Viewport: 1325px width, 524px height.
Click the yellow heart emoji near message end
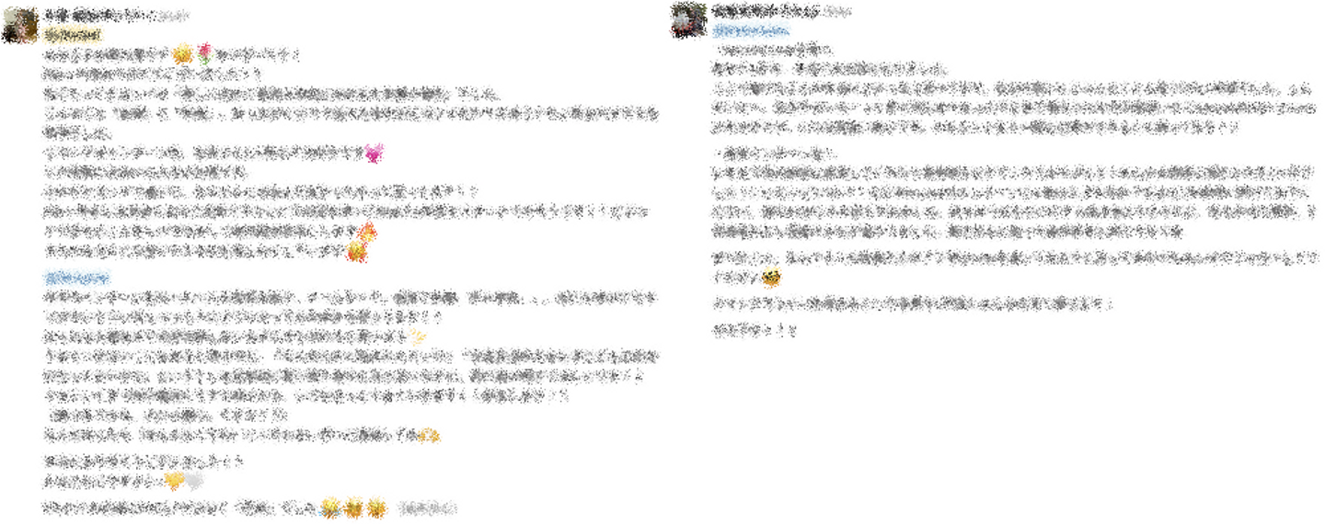[x=174, y=480]
